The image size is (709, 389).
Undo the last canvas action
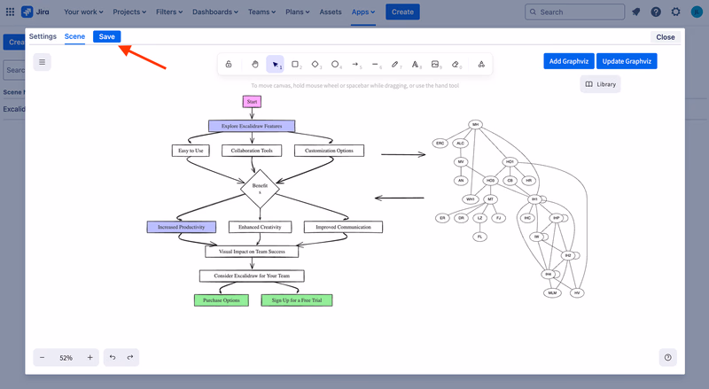pos(113,357)
